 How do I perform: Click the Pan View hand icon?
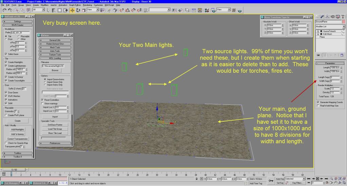pos(336,183)
